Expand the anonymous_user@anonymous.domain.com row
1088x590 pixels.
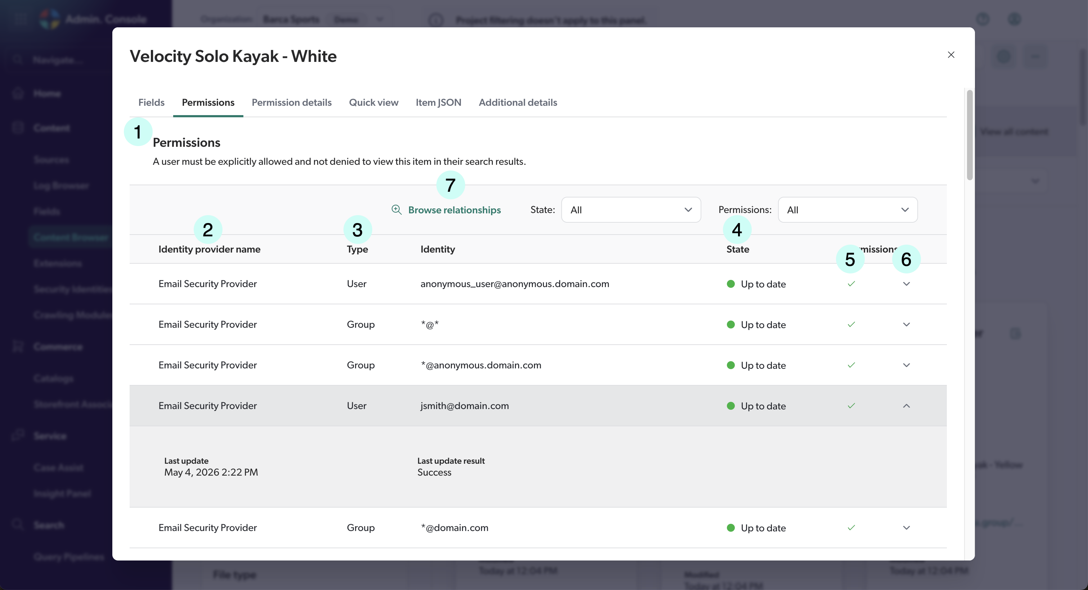point(907,283)
